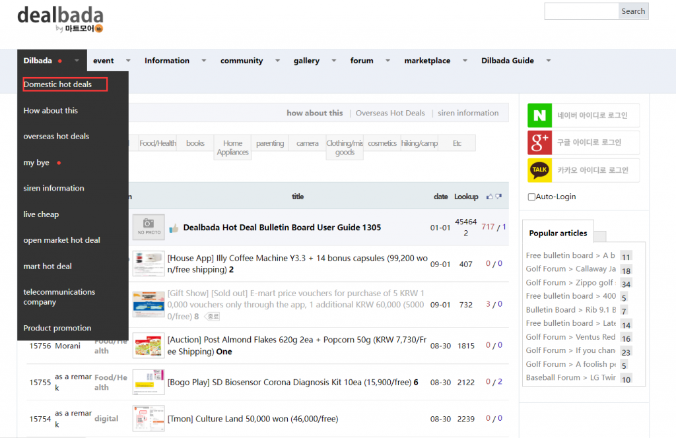Expand the marketplace menu arrow

(465, 61)
